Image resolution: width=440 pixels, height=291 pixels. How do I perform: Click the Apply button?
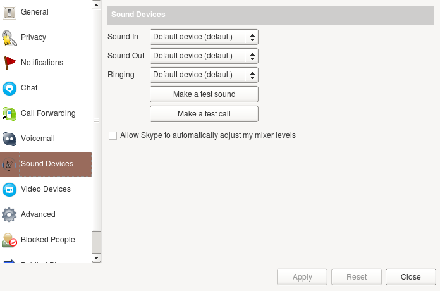(x=302, y=277)
